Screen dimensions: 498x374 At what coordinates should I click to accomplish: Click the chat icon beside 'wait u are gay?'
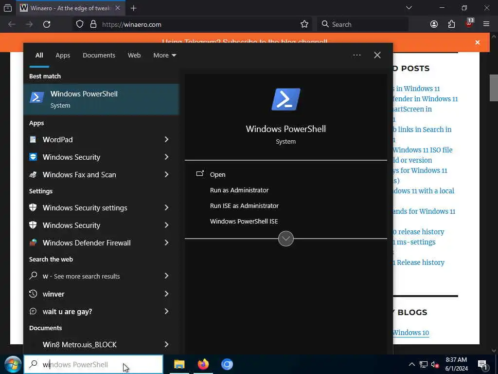(33, 311)
